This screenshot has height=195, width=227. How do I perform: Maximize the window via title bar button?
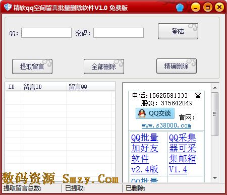[x=208, y=8]
